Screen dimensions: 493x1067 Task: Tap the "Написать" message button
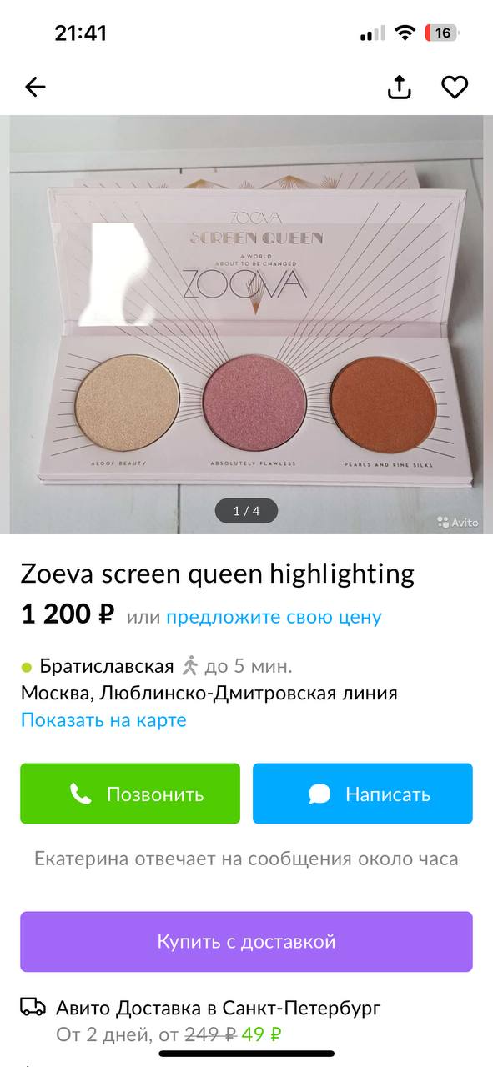click(363, 794)
